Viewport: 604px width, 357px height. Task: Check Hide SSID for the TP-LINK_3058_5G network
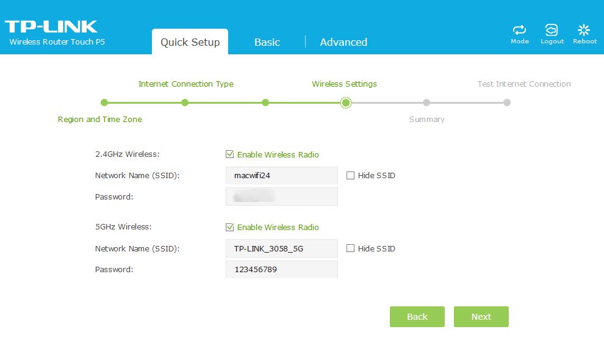pos(350,248)
